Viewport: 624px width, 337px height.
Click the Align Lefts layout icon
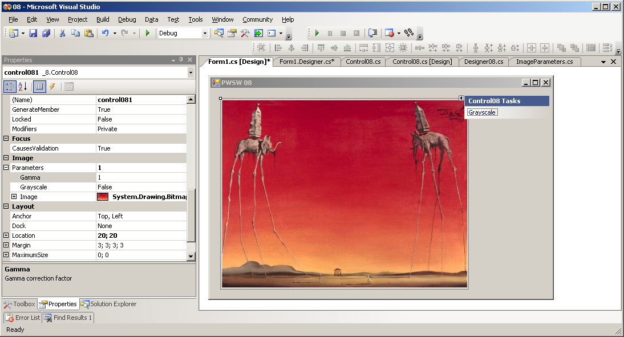click(x=278, y=48)
